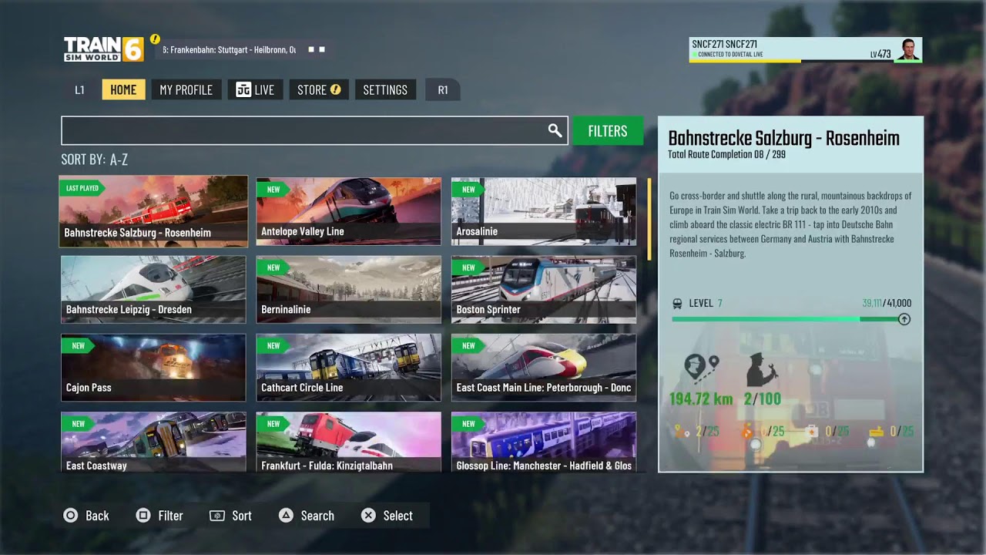Open the Sort By A-Z option
986x555 pixels.
(95, 160)
